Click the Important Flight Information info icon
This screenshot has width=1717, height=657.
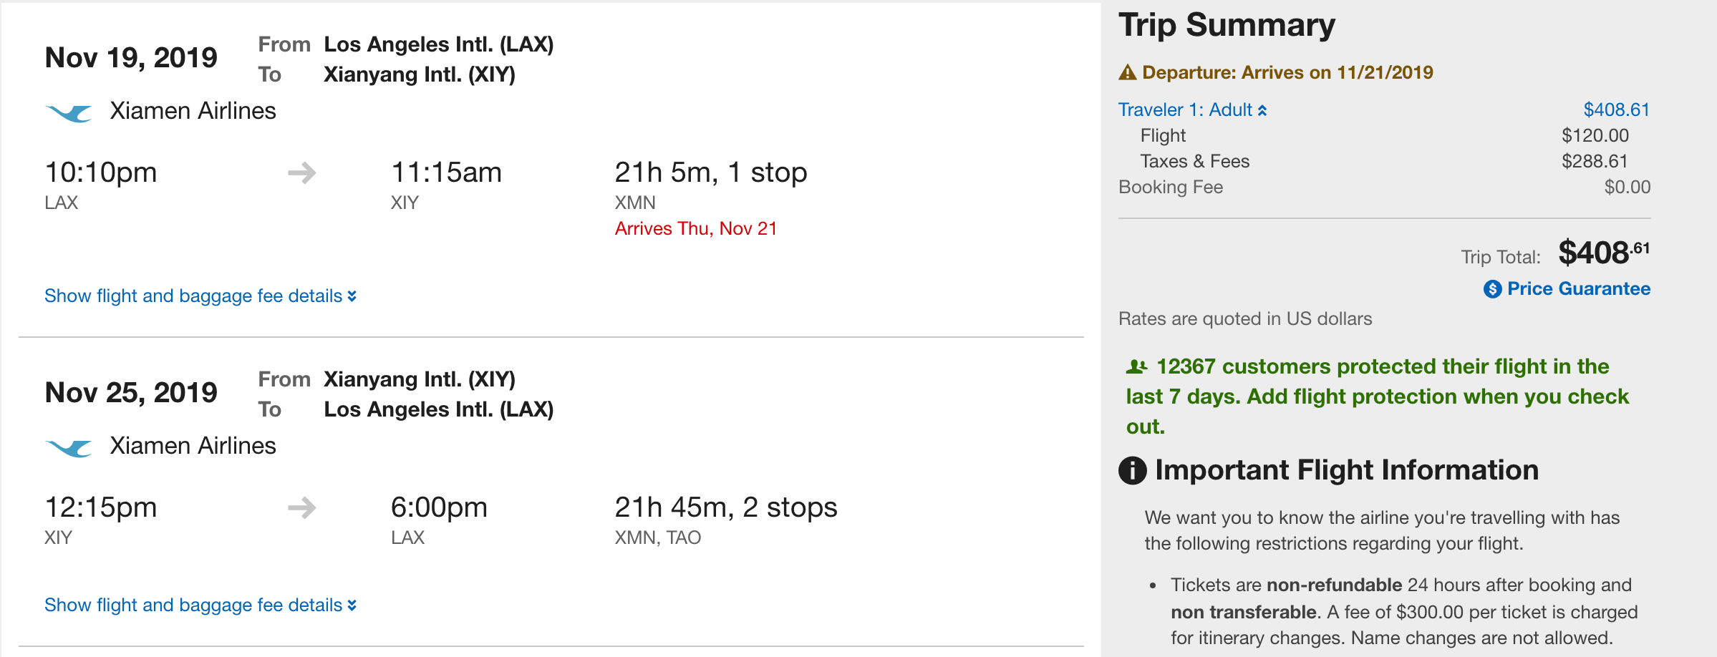[x=1132, y=470]
